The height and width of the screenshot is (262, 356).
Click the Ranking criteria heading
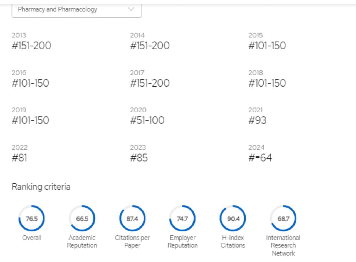point(41,187)
